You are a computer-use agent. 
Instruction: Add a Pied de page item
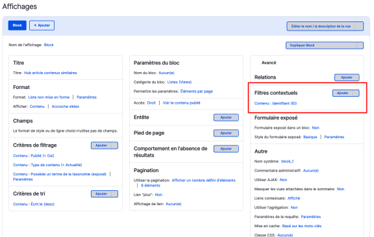click(226, 133)
